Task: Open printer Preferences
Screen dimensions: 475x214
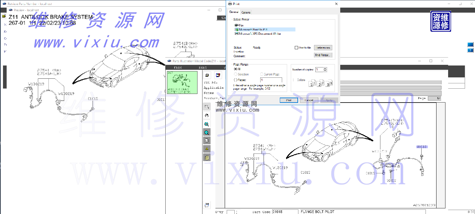Action: point(323,48)
